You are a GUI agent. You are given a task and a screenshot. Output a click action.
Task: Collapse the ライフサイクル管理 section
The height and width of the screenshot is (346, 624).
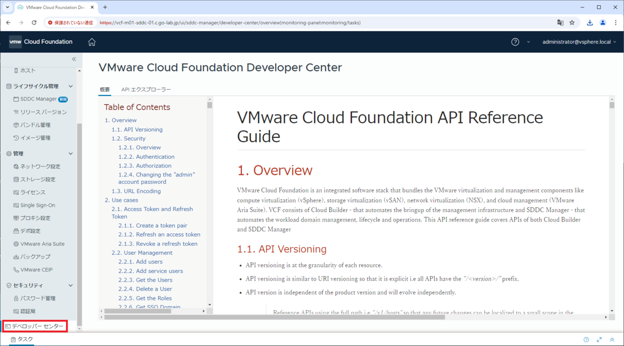click(71, 86)
